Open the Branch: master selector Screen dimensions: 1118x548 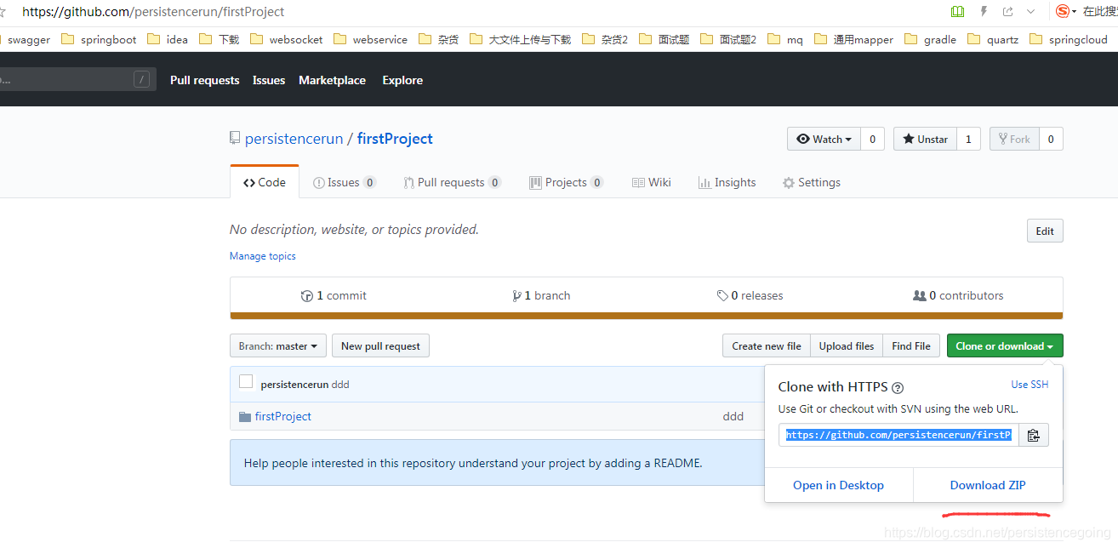click(278, 346)
